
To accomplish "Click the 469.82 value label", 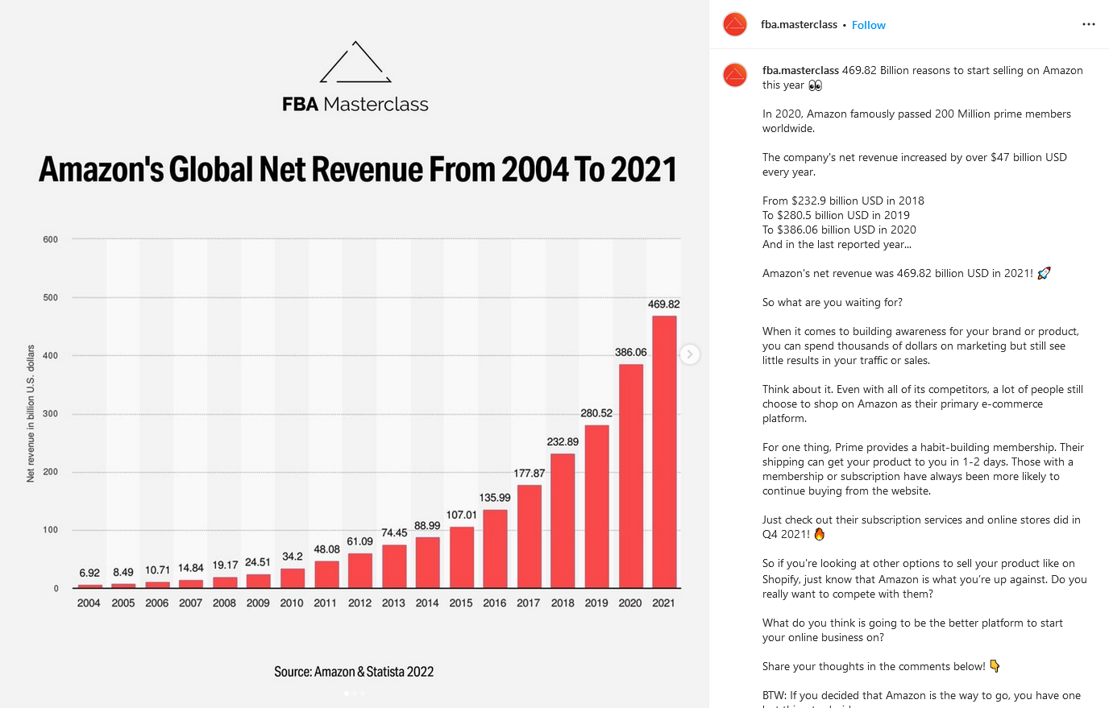I will point(664,304).
